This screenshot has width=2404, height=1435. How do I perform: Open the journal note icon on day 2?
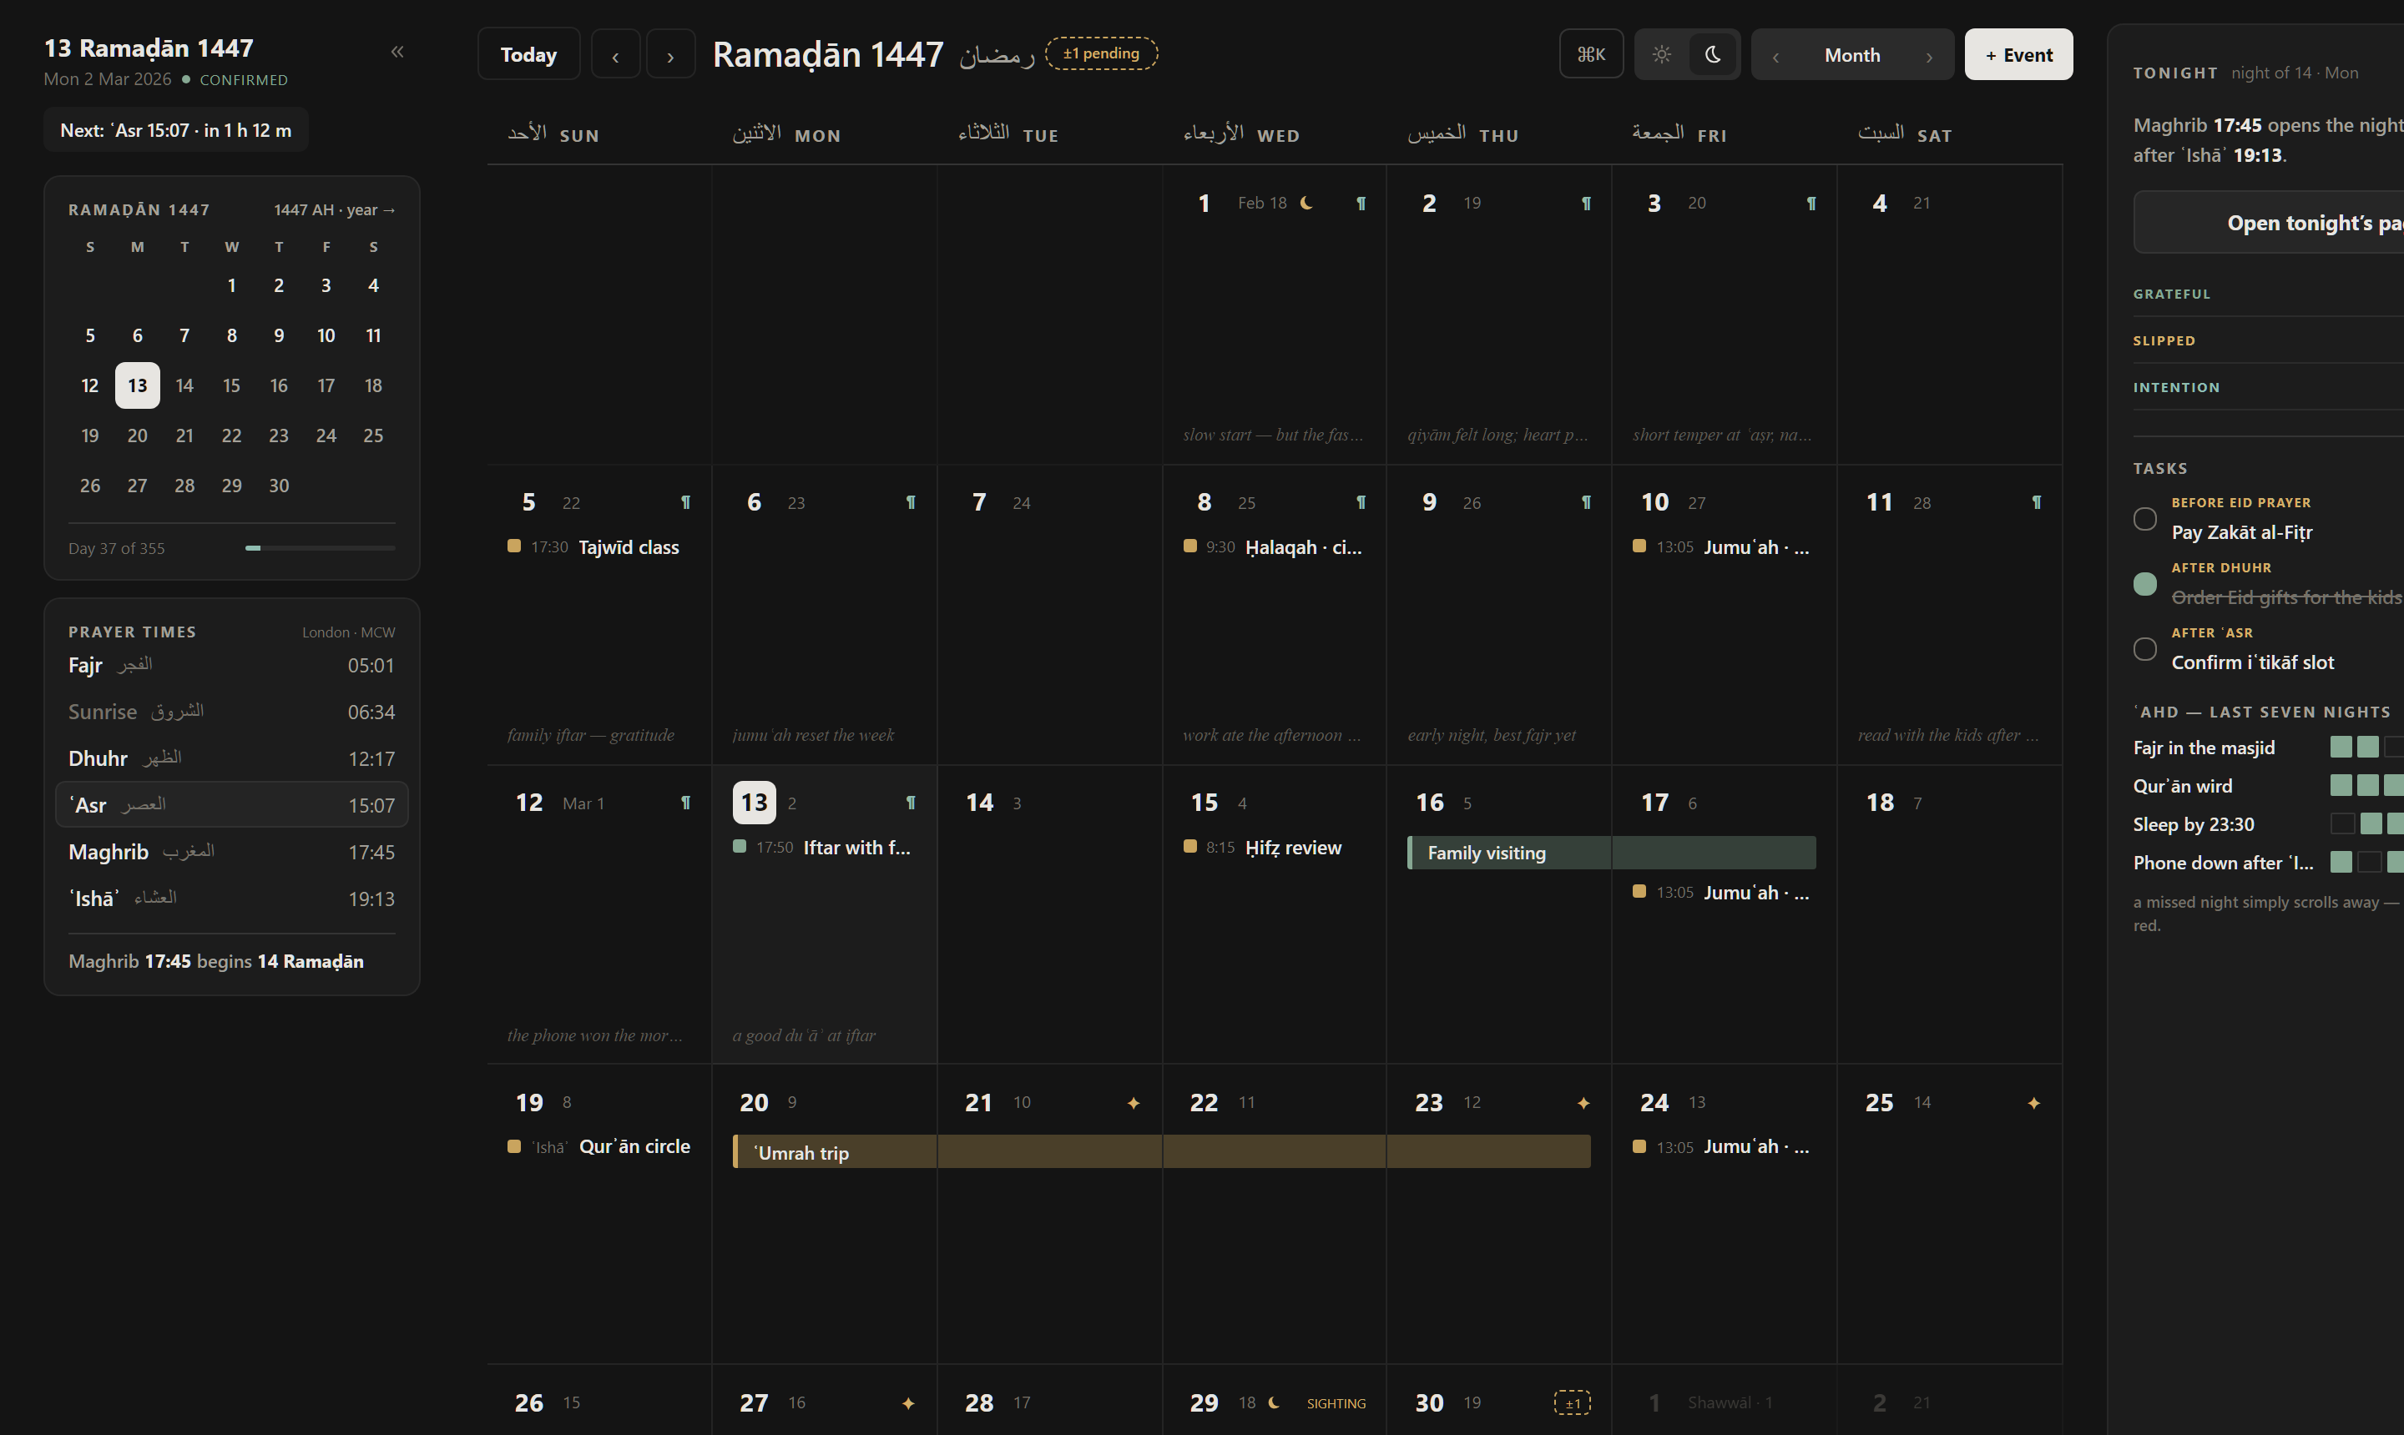(1586, 203)
